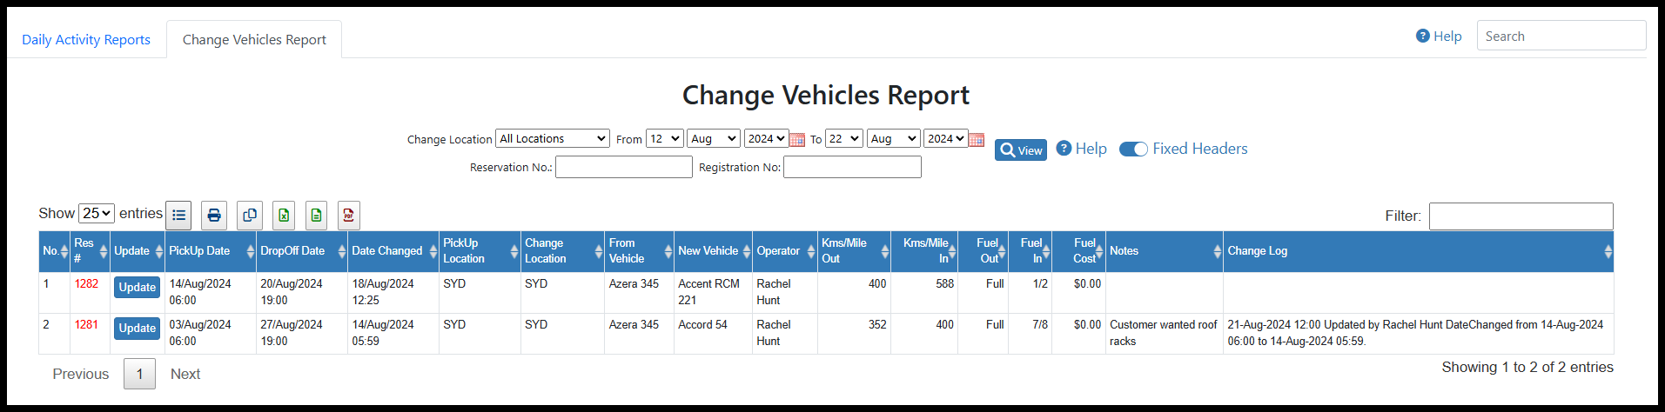Focus the table Filter field

click(1521, 216)
